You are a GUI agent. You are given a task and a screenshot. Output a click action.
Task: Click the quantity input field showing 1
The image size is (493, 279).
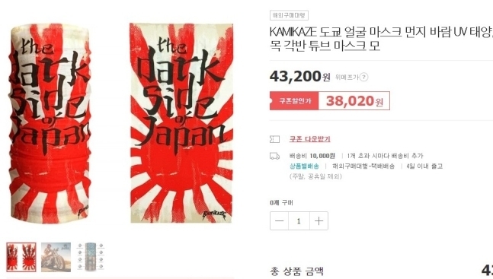click(x=299, y=221)
